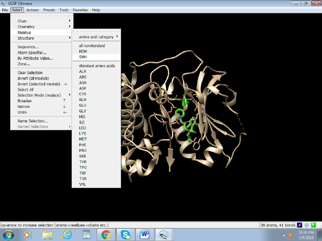Choose Narrow selection
Image resolution: width=322 pixels, height=241 pixels.
(42, 107)
